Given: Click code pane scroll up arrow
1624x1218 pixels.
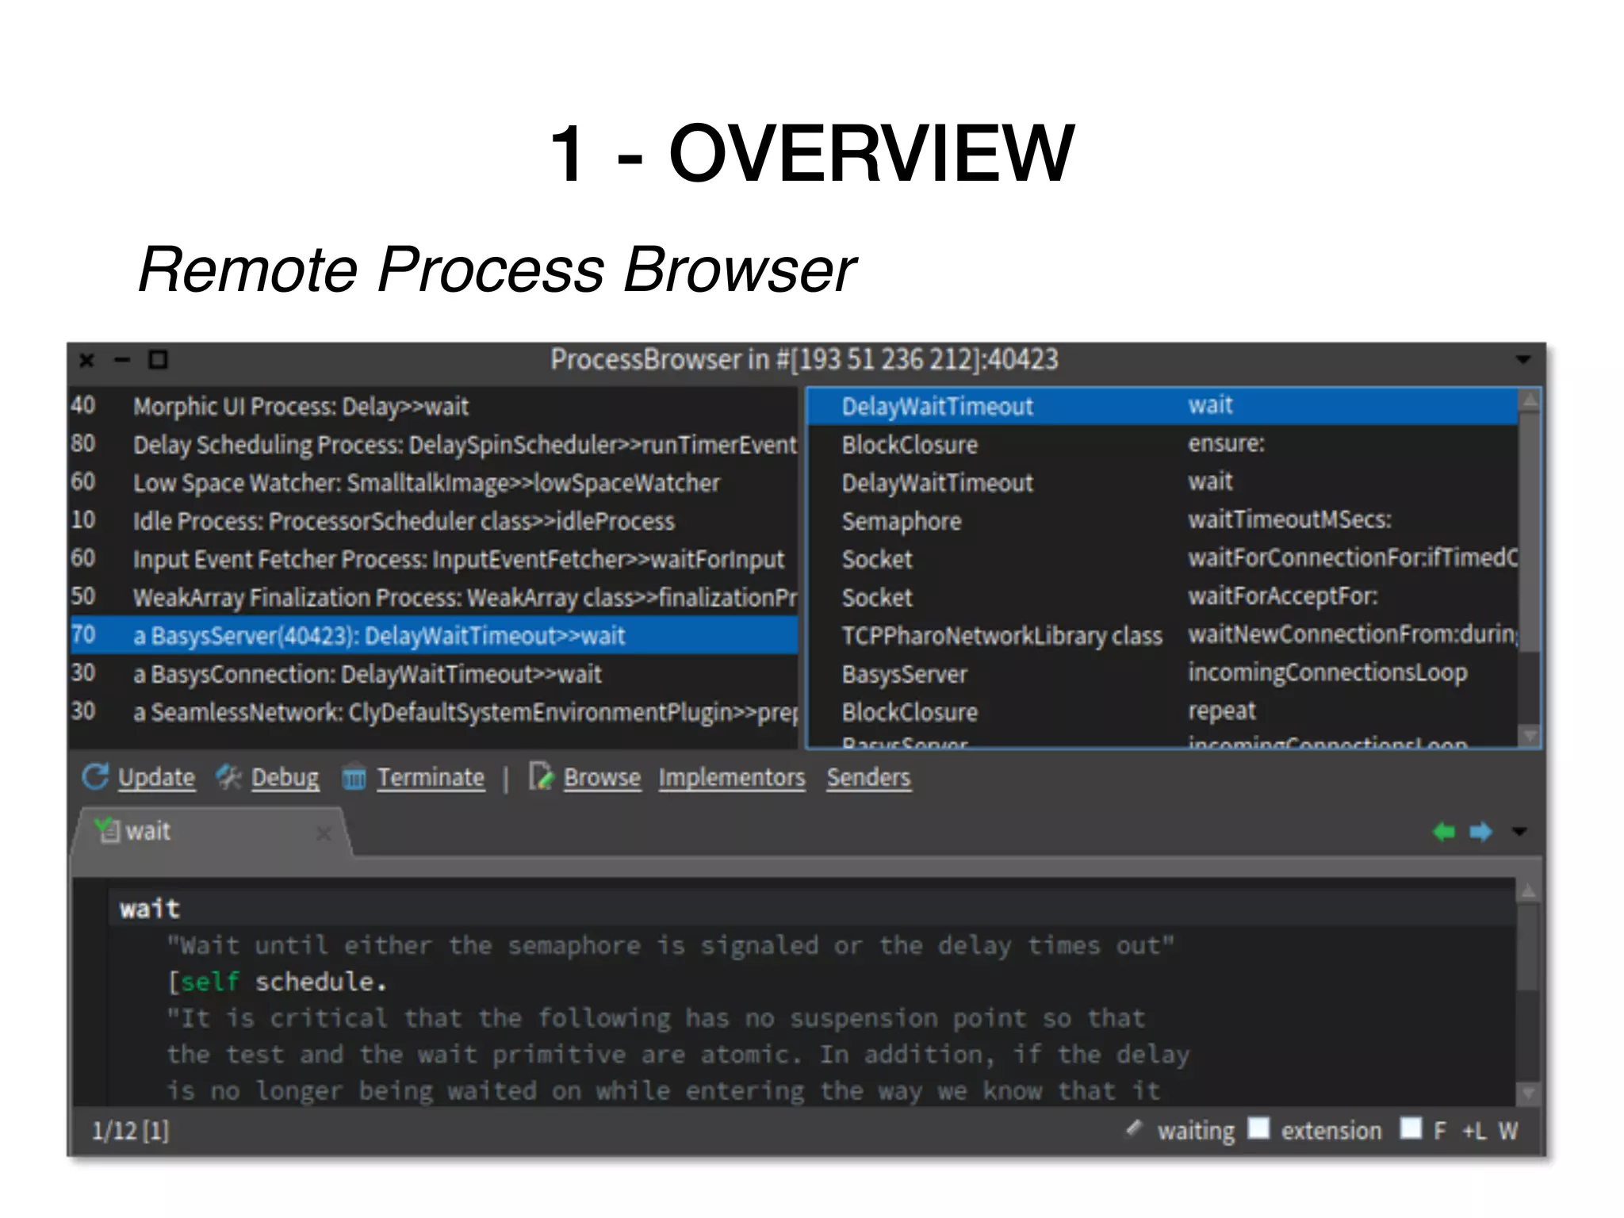Looking at the screenshot, I should (x=1529, y=891).
